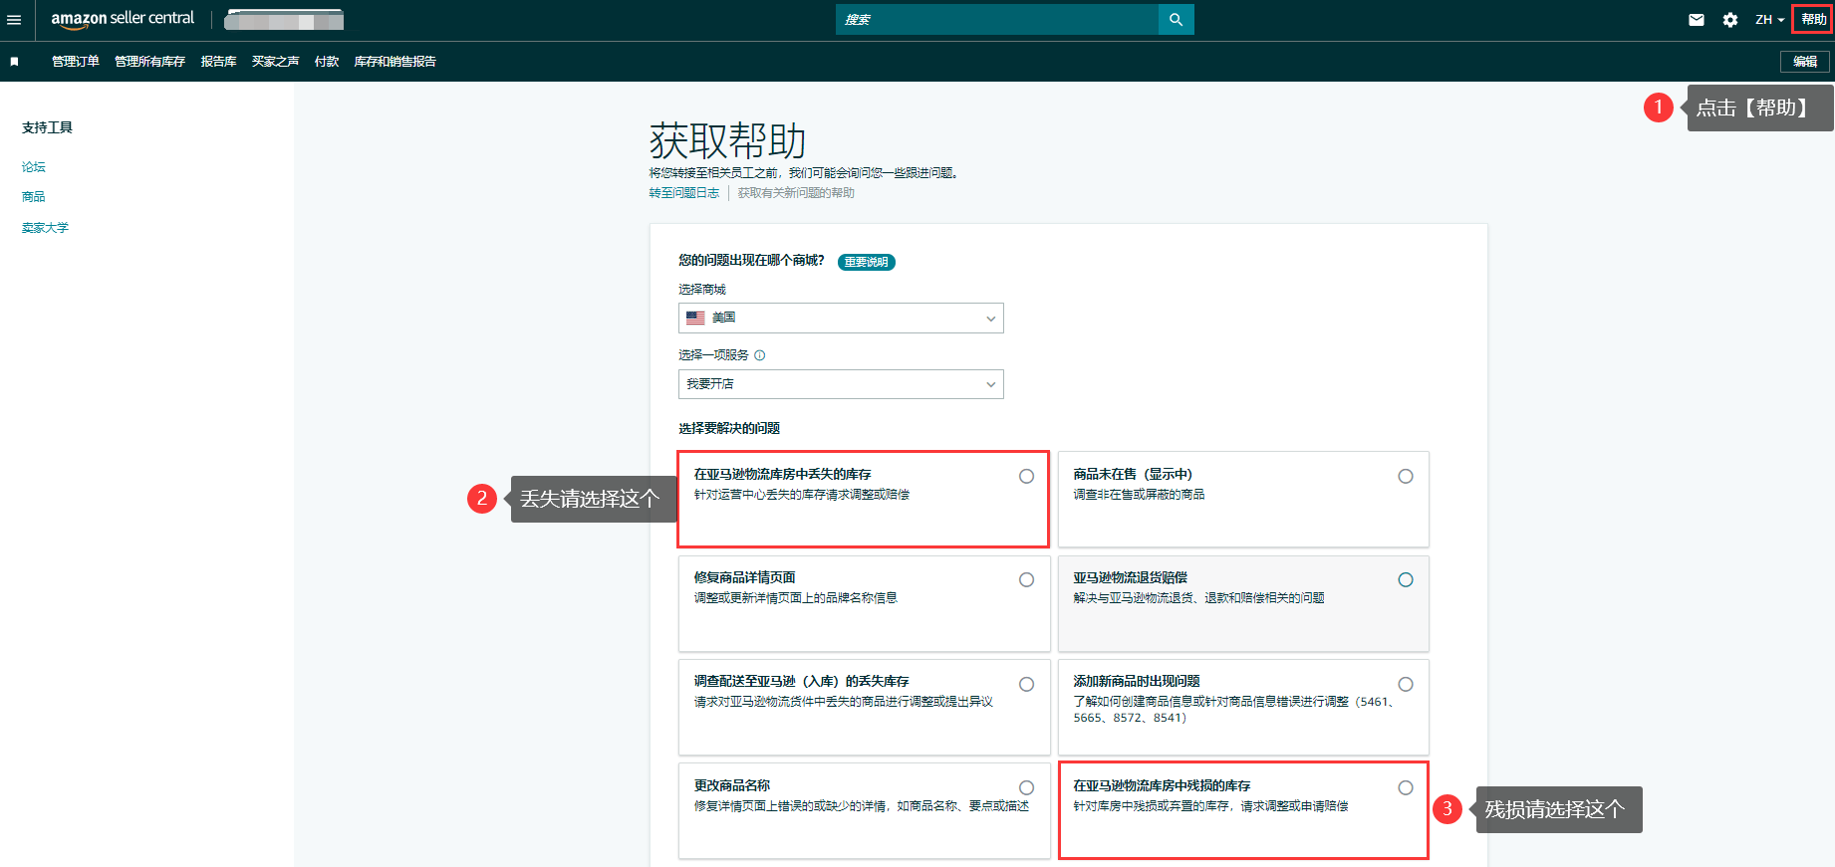Screen dimensions: 1835x867
Task: Open the settings gear icon
Action: [x=1730, y=20]
